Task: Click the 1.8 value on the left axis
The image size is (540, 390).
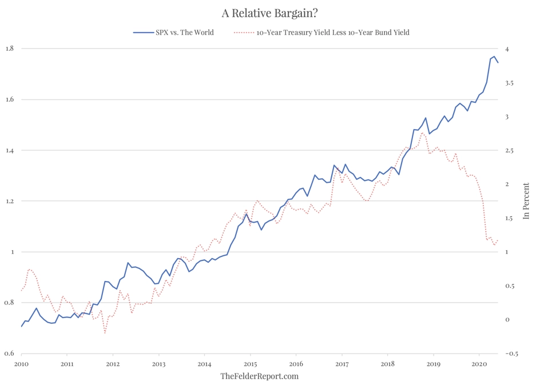Action: point(10,48)
